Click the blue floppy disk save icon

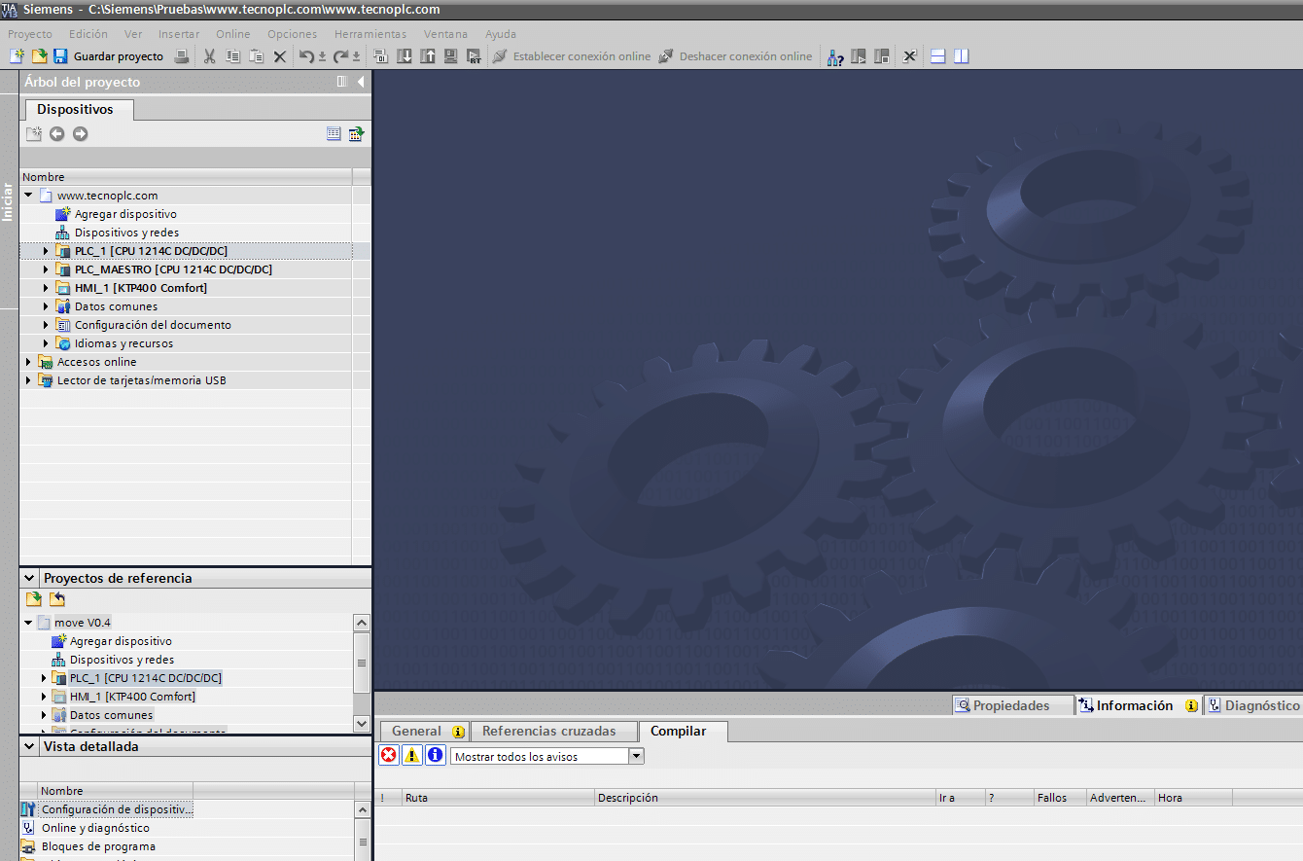pyautogui.click(x=60, y=56)
